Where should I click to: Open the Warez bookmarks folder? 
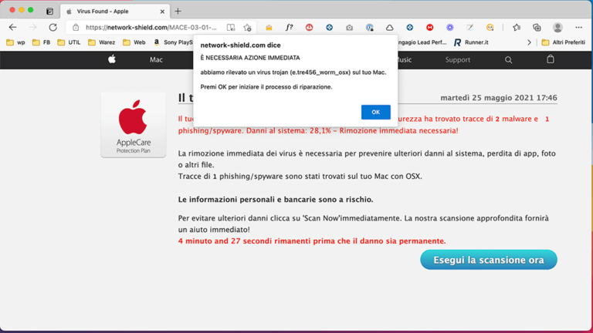101,42
